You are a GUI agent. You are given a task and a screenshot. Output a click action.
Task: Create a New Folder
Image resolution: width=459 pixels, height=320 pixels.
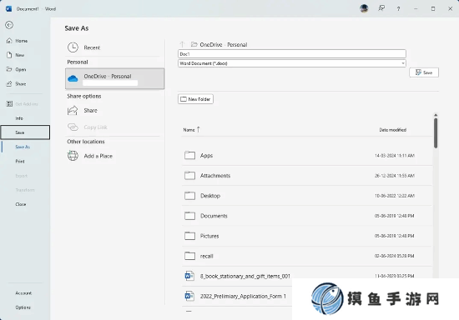tap(195, 99)
